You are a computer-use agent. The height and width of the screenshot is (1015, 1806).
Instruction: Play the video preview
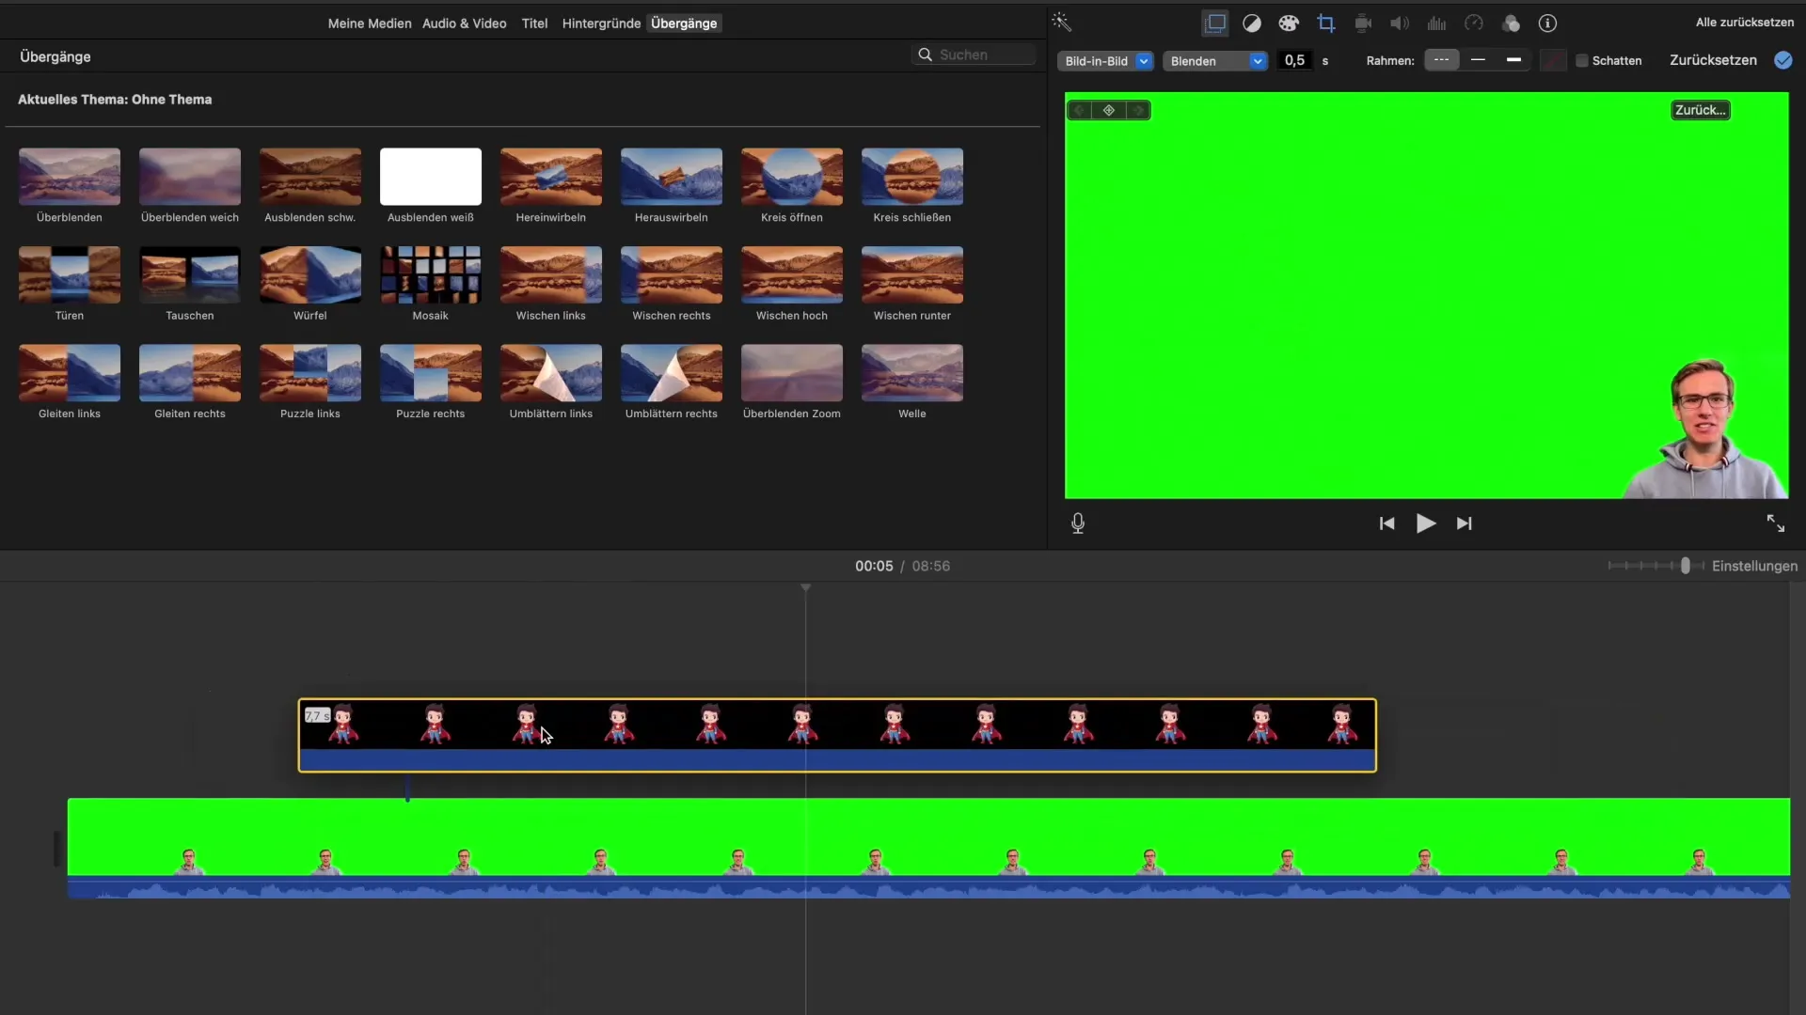pyautogui.click(x=1425, y=523)
